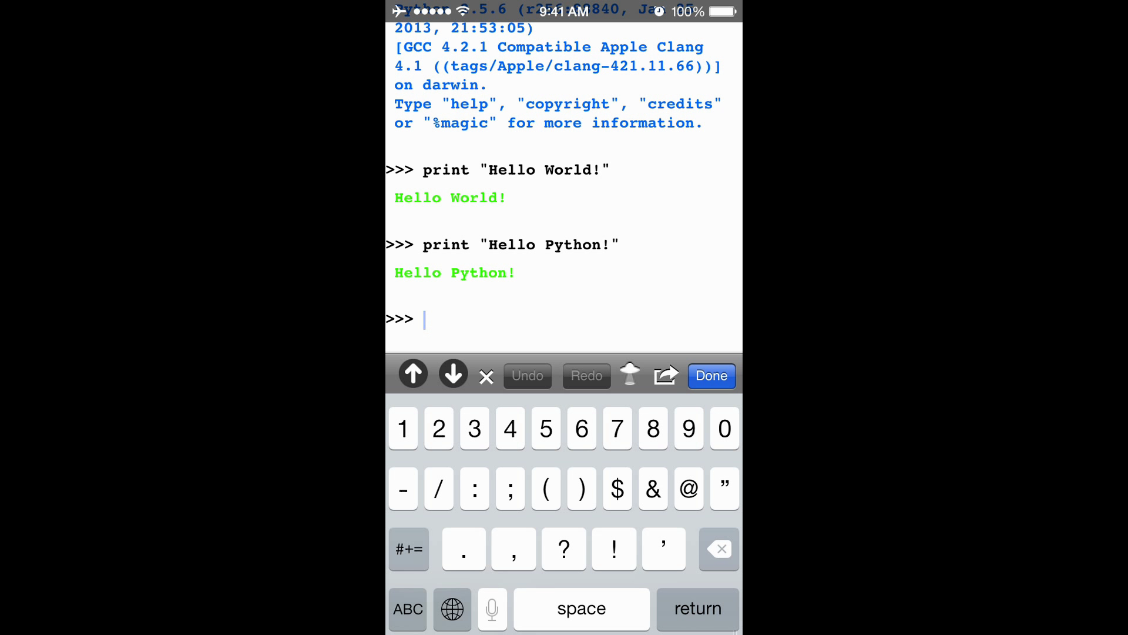Select the space bar on keyboard
The width and height of the screenshot is (1128, 635).
click(581, 609)
